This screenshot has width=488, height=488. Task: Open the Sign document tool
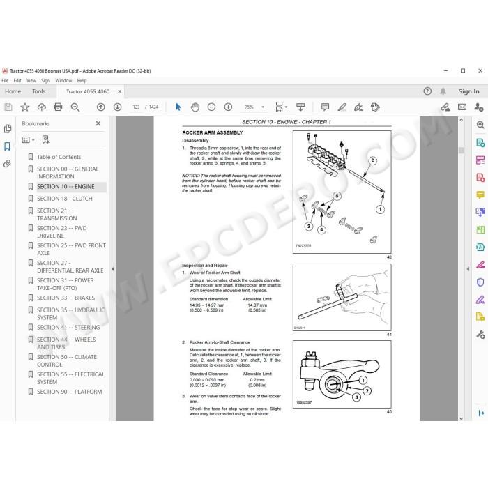(358, 107)
